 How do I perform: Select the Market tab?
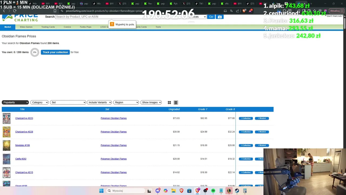click(x=8, y=27)
